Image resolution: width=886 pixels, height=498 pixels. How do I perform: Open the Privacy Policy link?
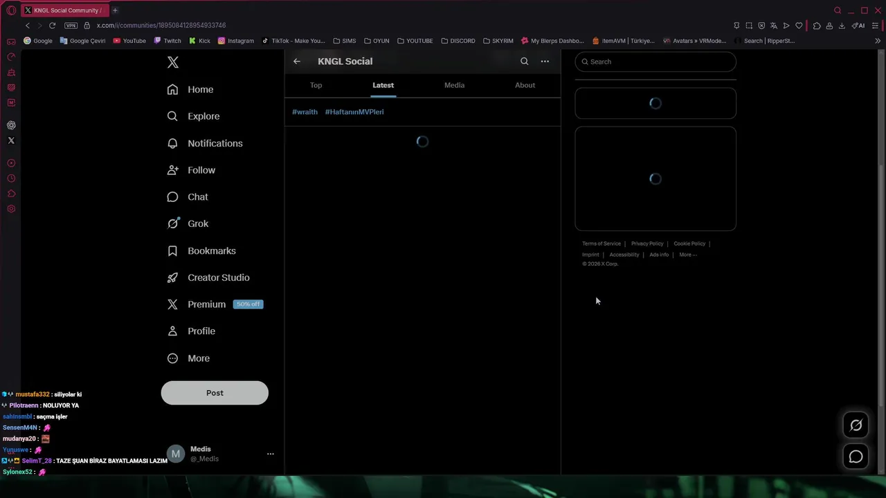coord(647,243)
